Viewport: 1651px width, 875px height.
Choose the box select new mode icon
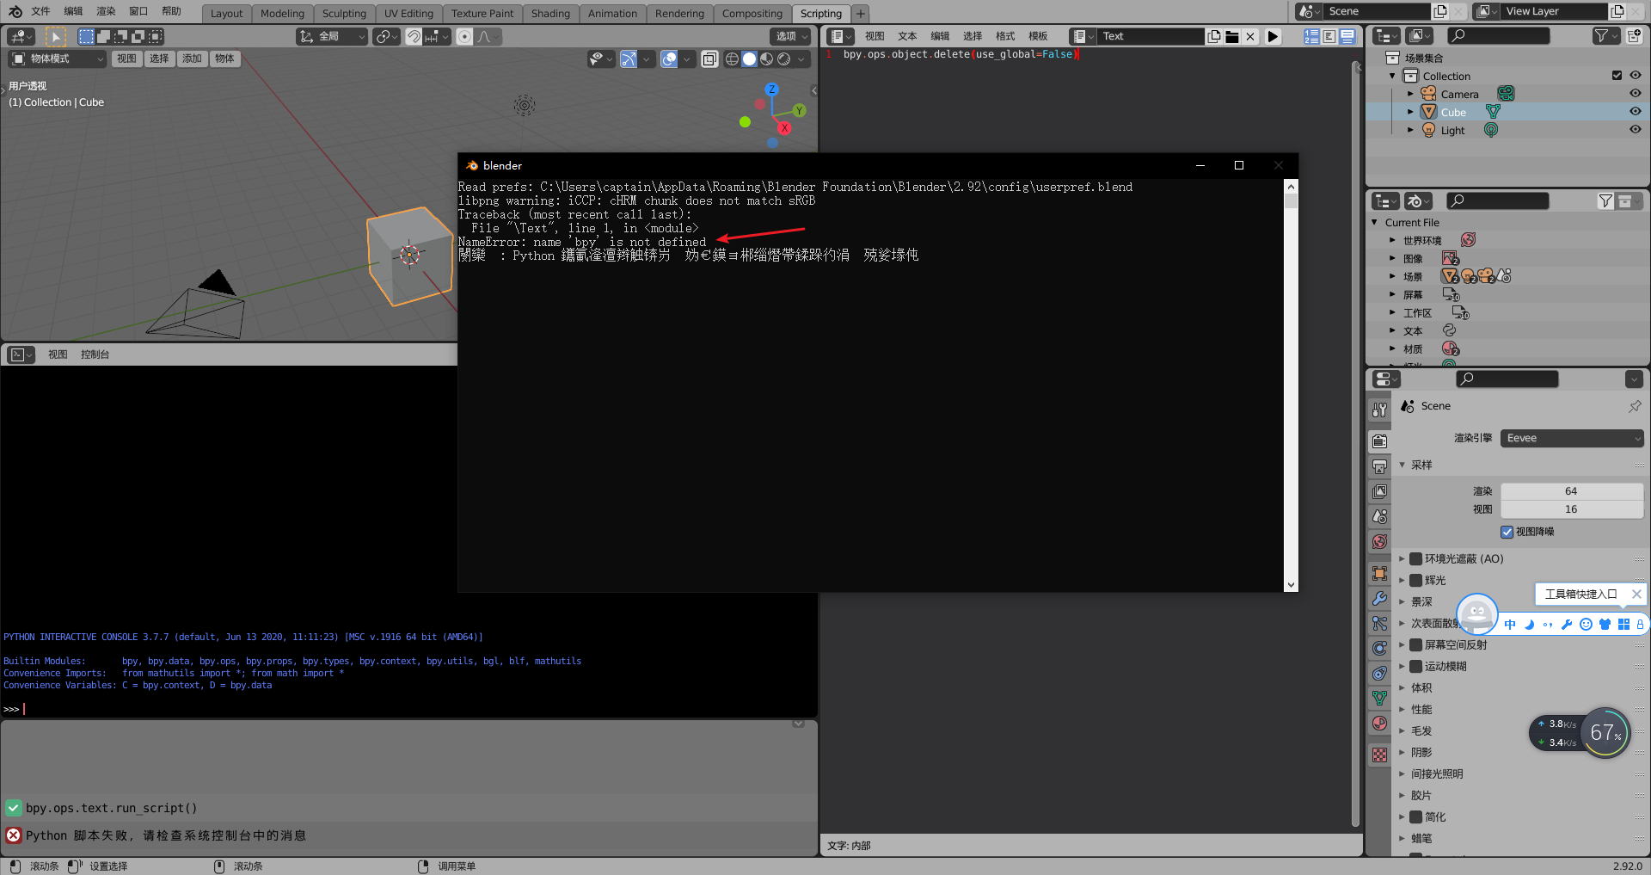(86, 36)
